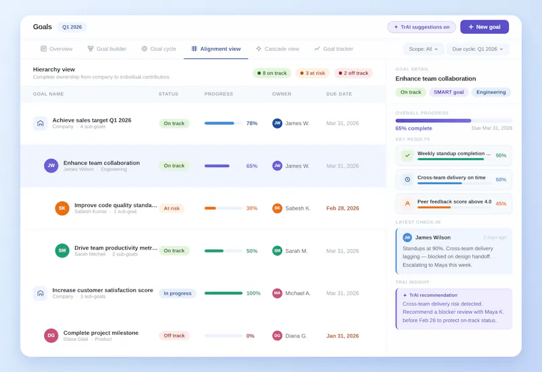
Task: Click the person icon on Peer feedback score
Action: 408,204
